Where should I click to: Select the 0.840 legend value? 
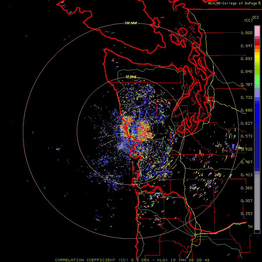pyautogui.click(x=247, y=72)
